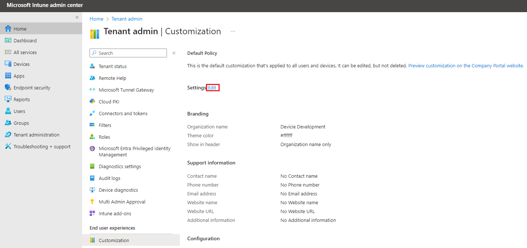Open Microsoft Tunnel Gateway

tap(126, 89)
